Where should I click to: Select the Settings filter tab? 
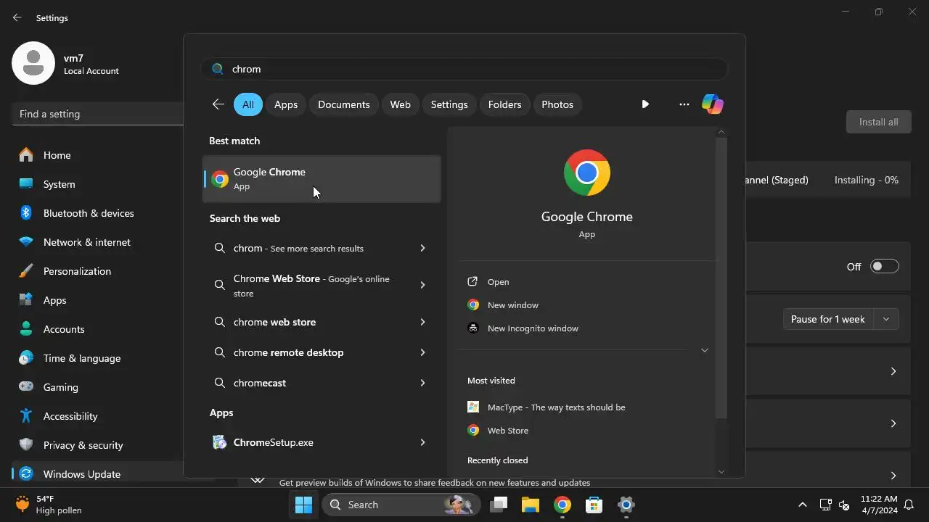449,104
